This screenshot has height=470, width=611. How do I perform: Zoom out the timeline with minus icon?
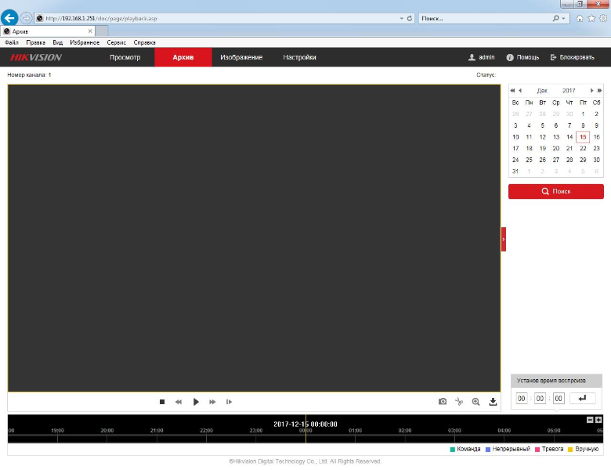(590, 420)
